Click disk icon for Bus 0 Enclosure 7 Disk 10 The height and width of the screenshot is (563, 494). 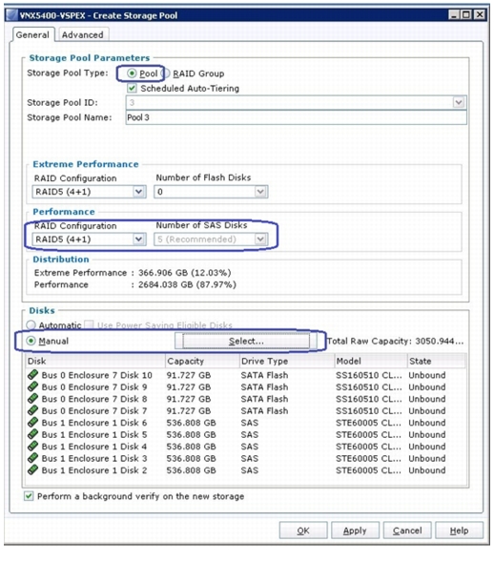click(x=32, y=375)
